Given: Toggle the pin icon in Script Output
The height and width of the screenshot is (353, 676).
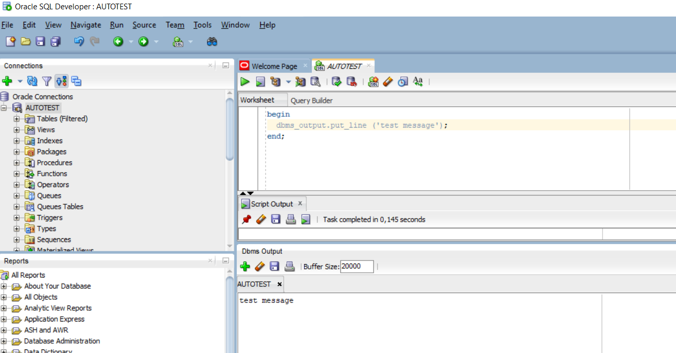Looking at the screenshot, I should coord(246,220).
